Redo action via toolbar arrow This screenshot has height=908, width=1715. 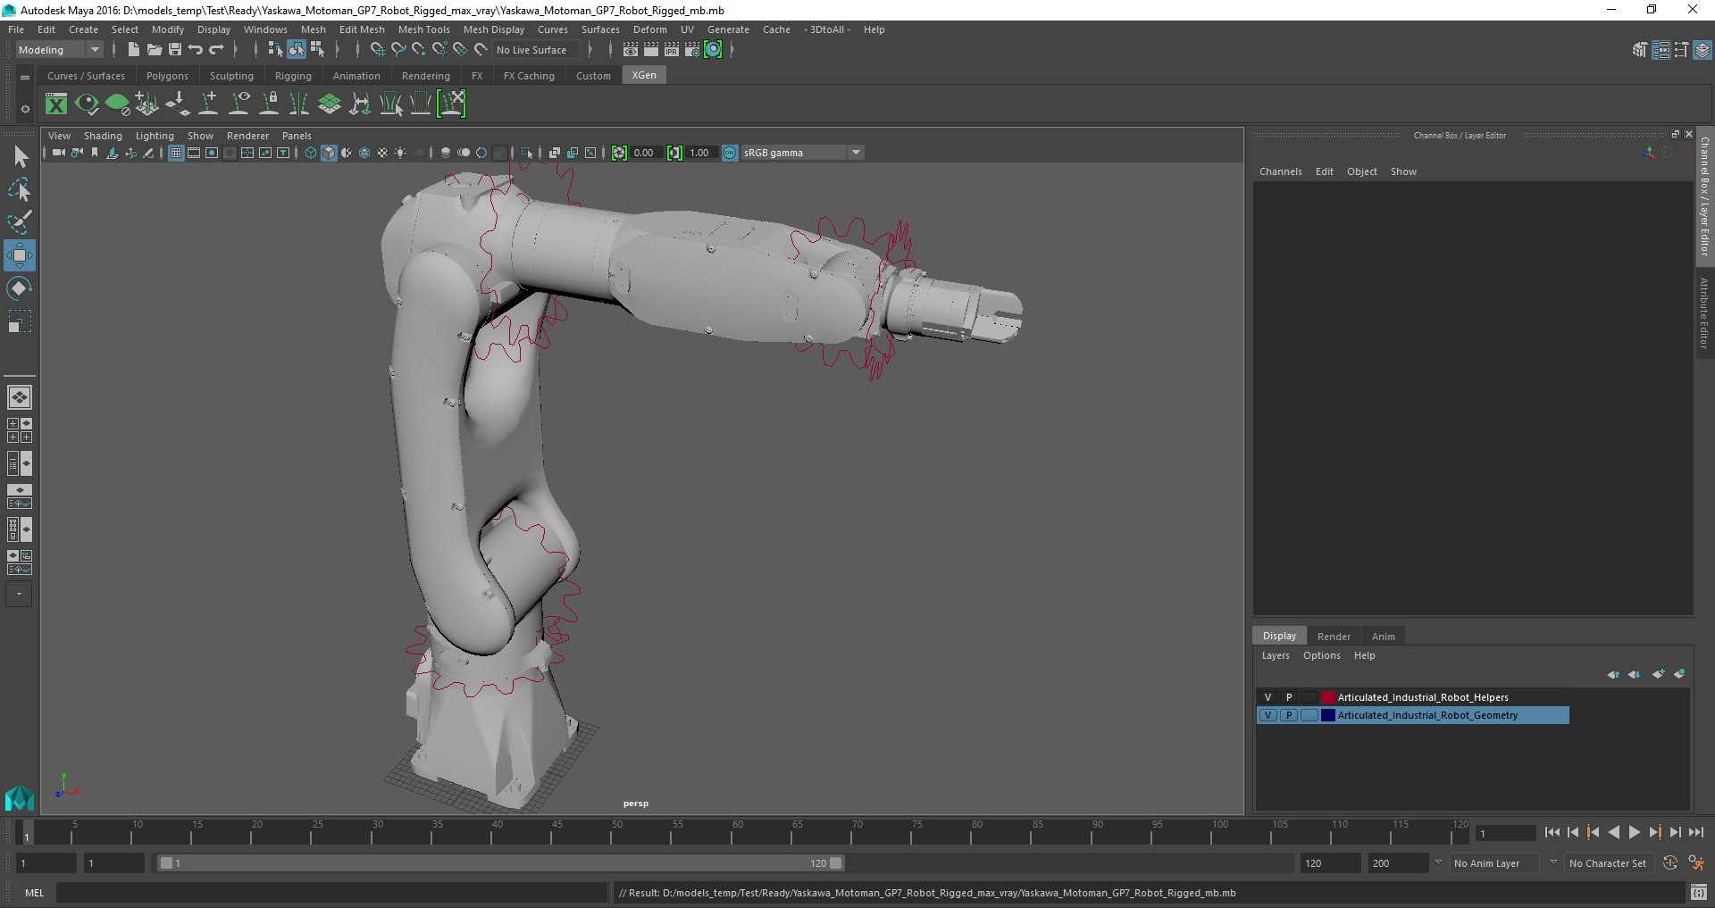pyautogui.click(x=216, y=50)
